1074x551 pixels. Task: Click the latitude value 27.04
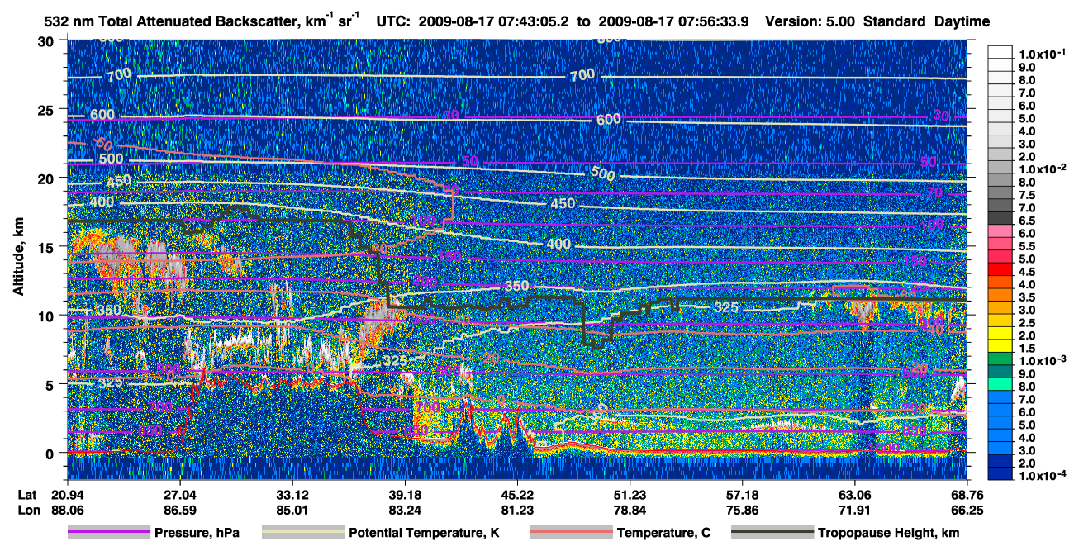point(179,495)
